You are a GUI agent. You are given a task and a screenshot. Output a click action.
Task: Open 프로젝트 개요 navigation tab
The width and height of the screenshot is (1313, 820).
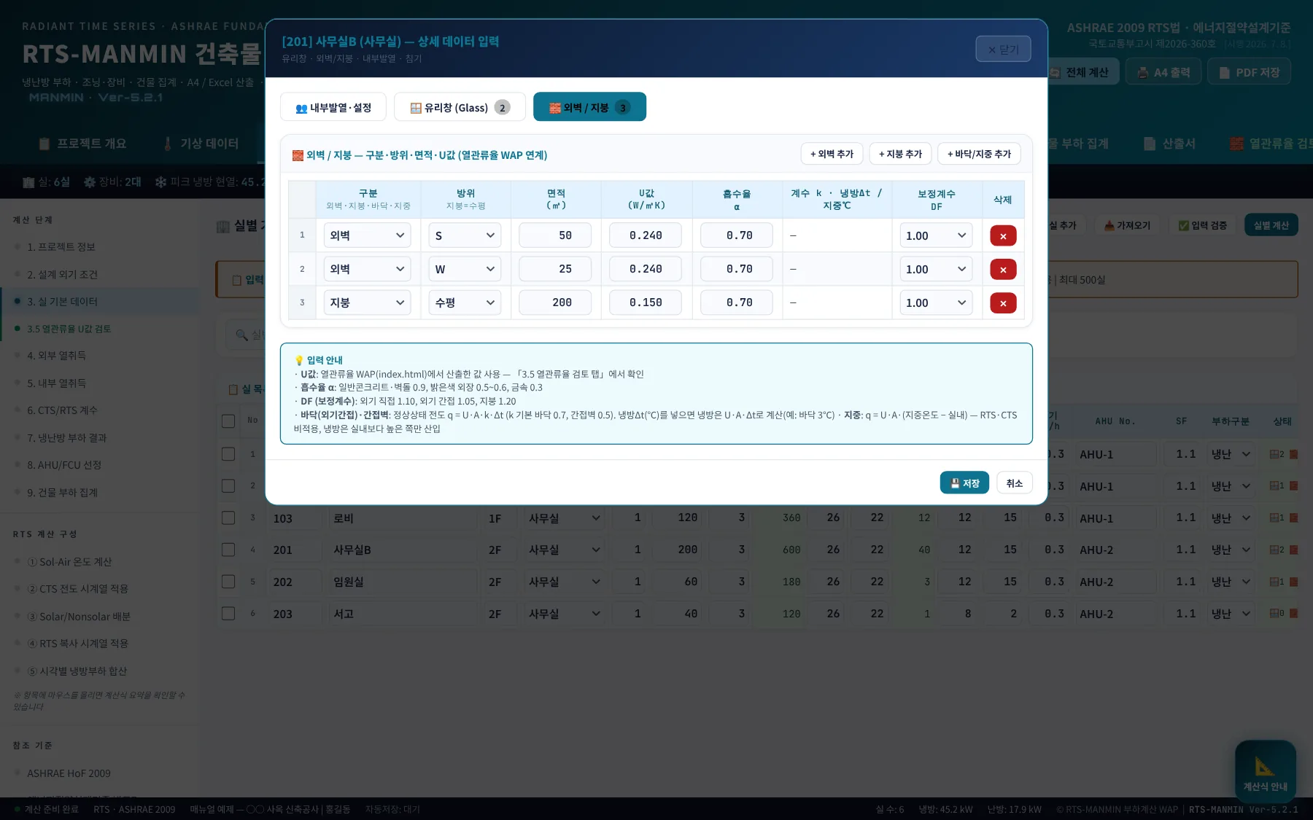point(82,144)
